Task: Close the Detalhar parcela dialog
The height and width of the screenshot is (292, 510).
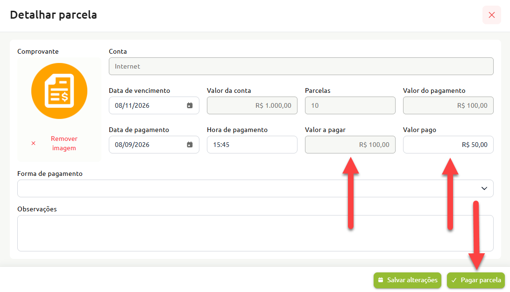Action: [491, 15]
